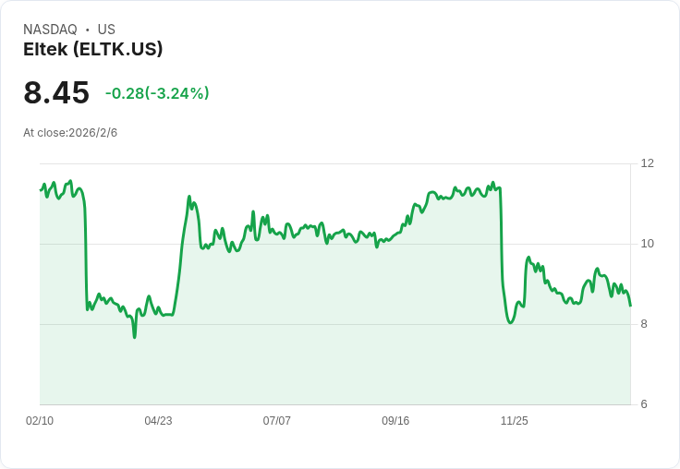Click the 8.45 closing price
The height and width of the screenshot is (469, 680).
tap(56, 93)
